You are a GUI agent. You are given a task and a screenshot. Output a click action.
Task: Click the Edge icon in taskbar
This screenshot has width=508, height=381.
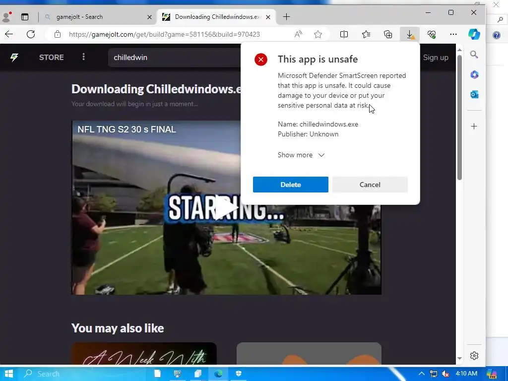tap(218, 374)
